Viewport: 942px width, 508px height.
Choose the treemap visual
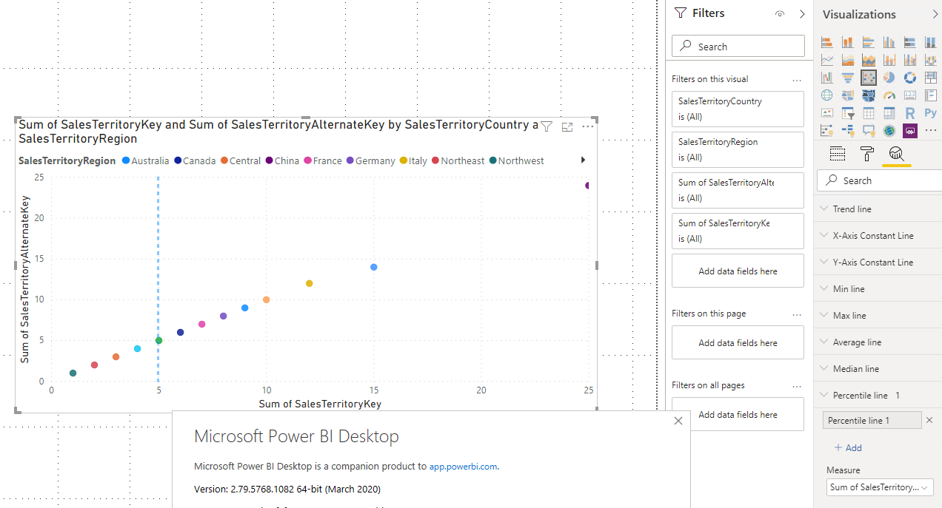(931, 77)
